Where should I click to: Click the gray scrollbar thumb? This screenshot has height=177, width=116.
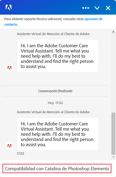[113, 134]
